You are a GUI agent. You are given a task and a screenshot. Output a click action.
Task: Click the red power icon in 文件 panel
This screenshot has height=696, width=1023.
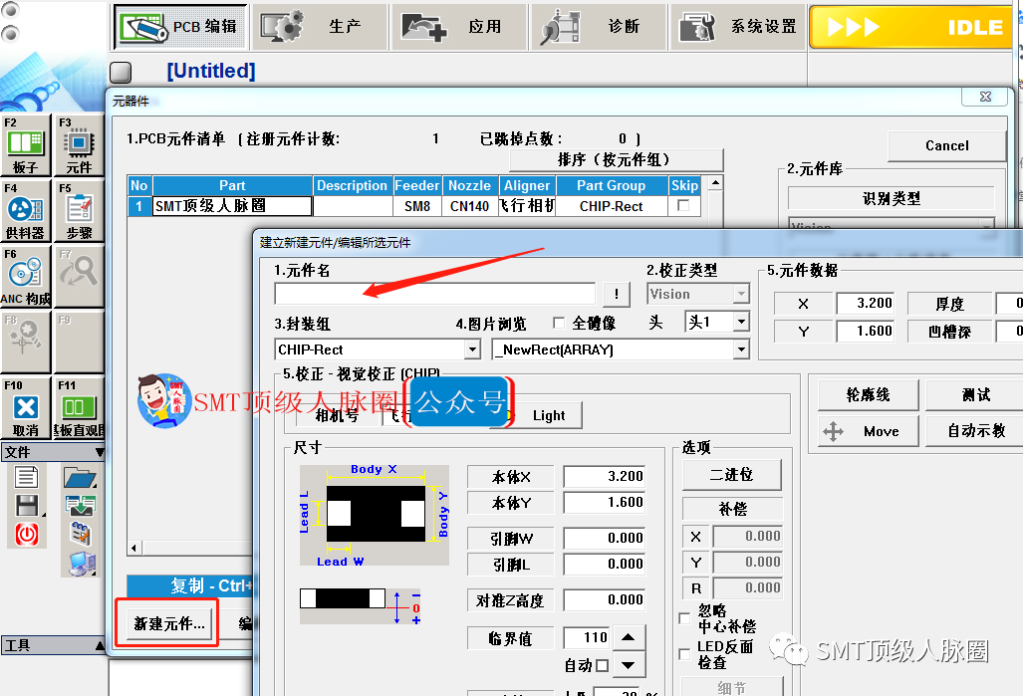(x=26, y=534)
